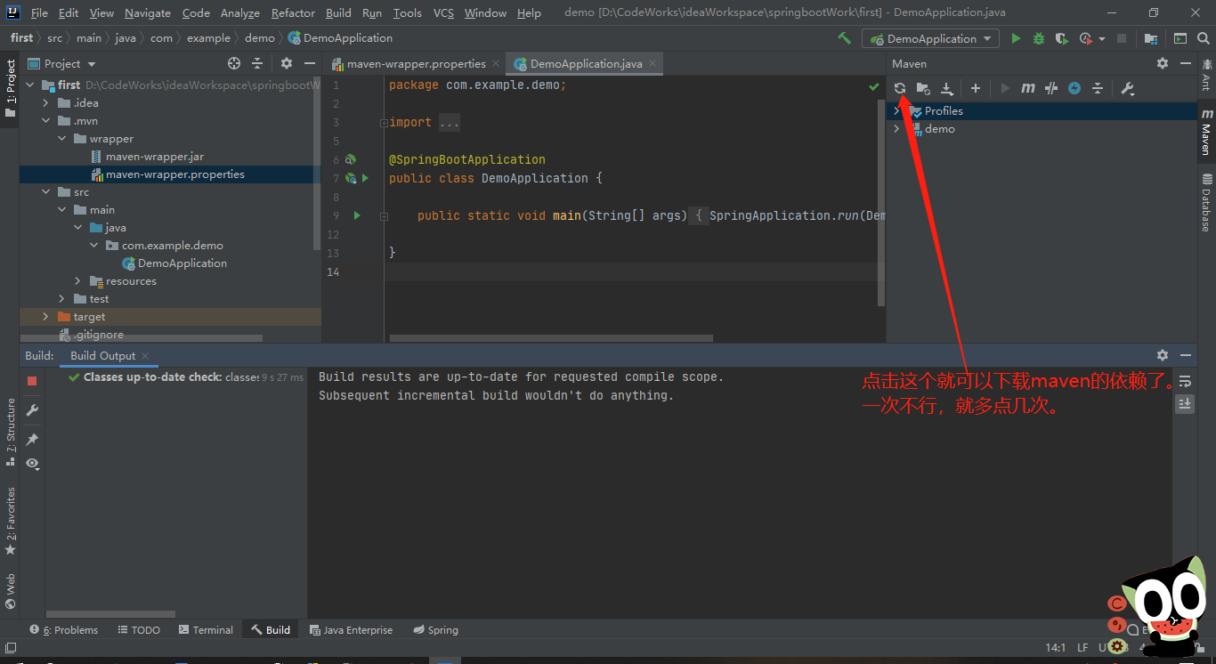This screenshot has width=1216, height=664.
Task: Open Spring tool window
Action: pos(435,629)
